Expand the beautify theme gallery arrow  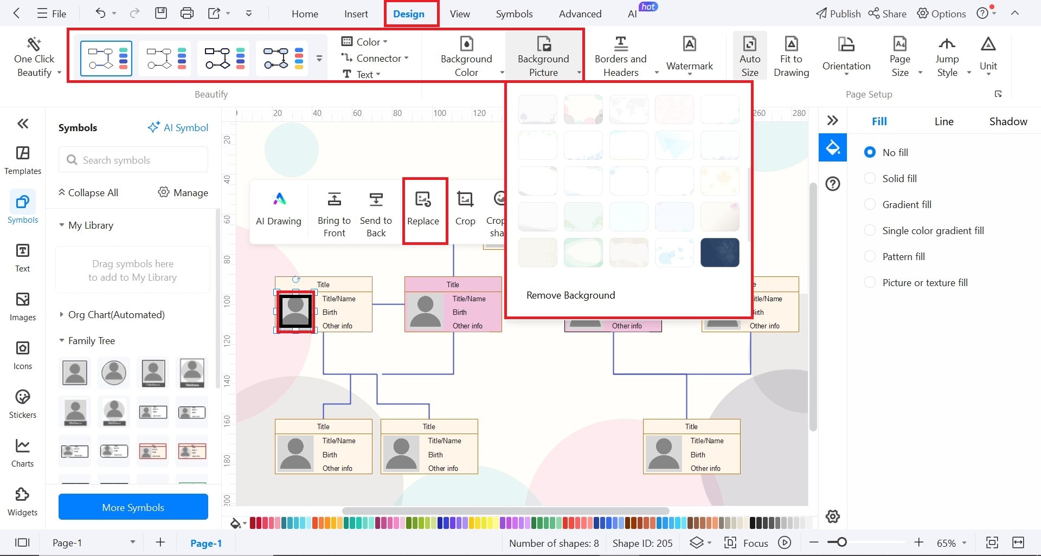tap(319, 59)
